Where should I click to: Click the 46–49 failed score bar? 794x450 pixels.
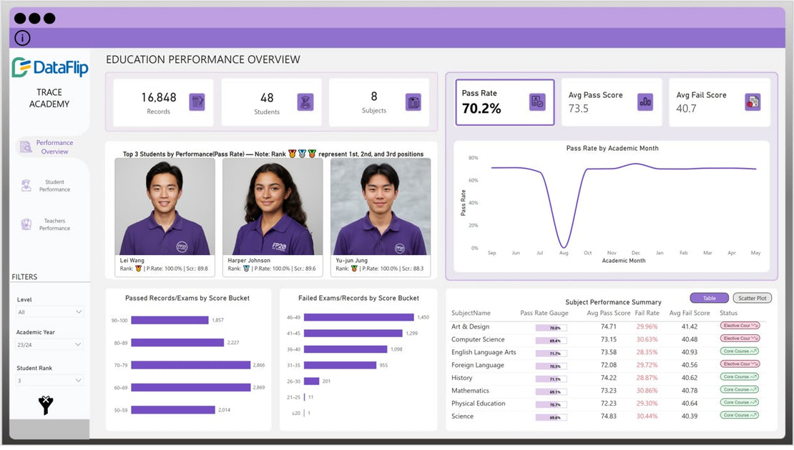tap(359, 317)
